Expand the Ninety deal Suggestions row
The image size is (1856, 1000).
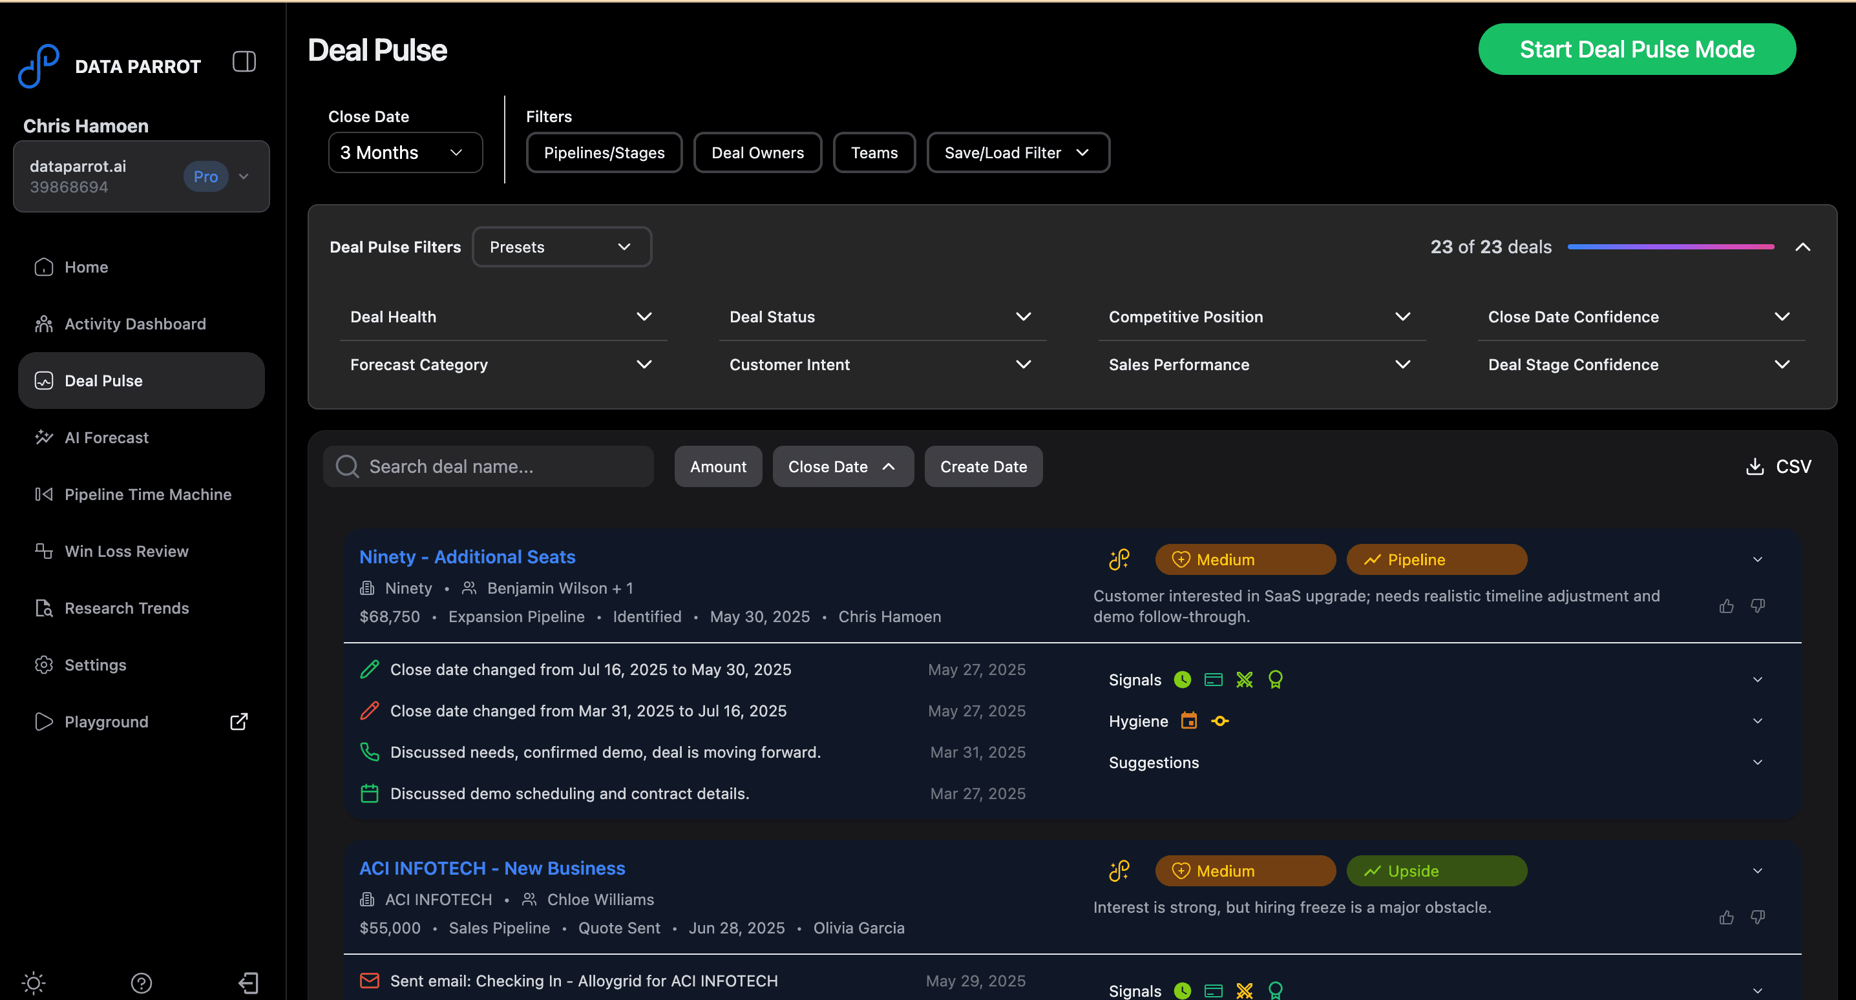coord(1757,762)
